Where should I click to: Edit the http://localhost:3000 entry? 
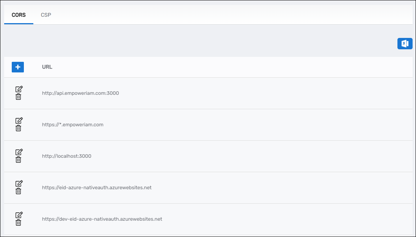tap(18, 152)
